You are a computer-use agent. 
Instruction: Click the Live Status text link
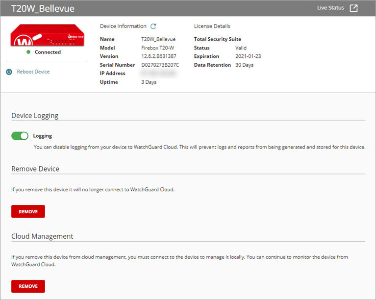point(330,8)
